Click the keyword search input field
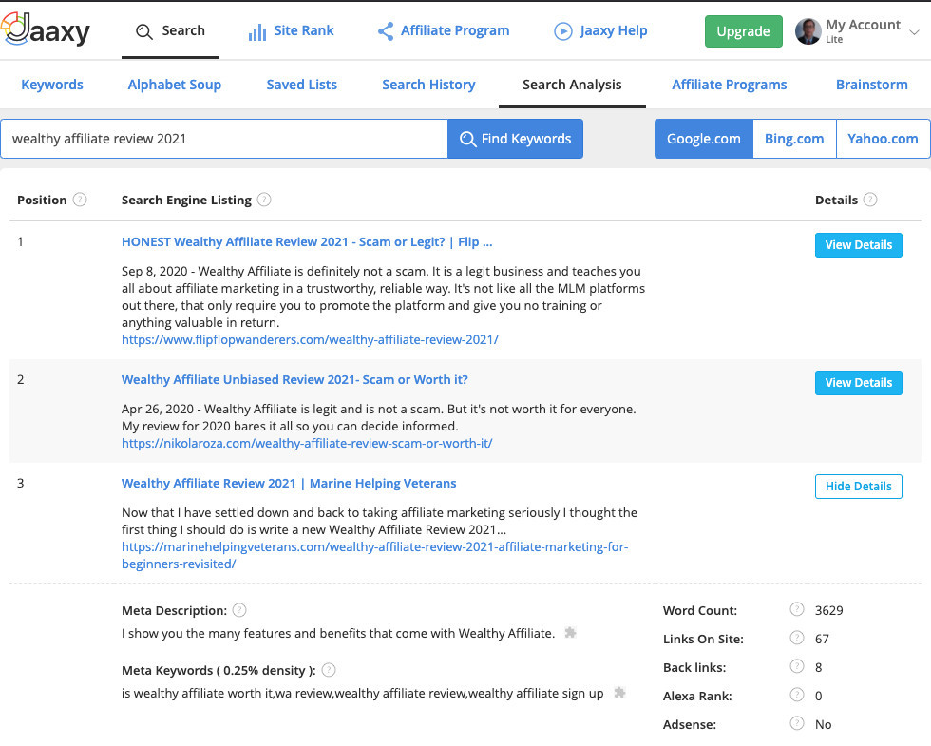Image resolution: width=931 pixels, height=746 pixels. 224,139
